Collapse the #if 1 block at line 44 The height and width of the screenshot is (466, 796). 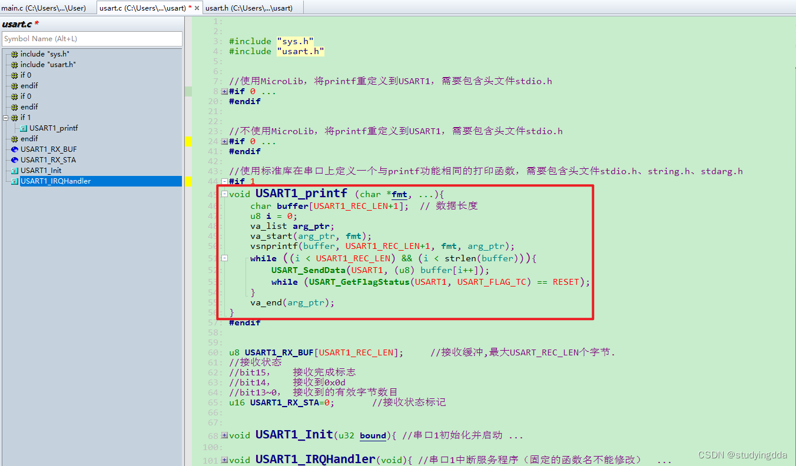tap(224, 182)
